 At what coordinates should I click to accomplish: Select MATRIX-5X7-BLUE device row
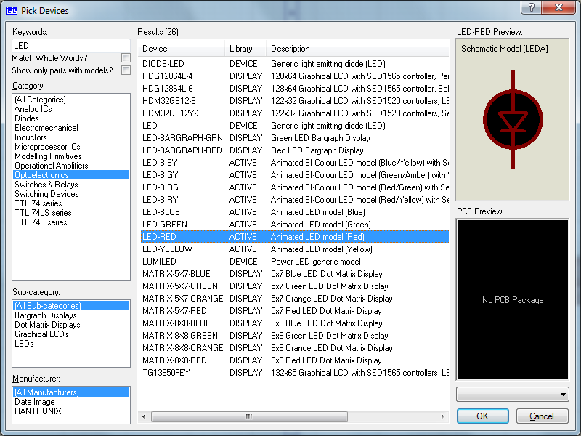coord(295,274)
